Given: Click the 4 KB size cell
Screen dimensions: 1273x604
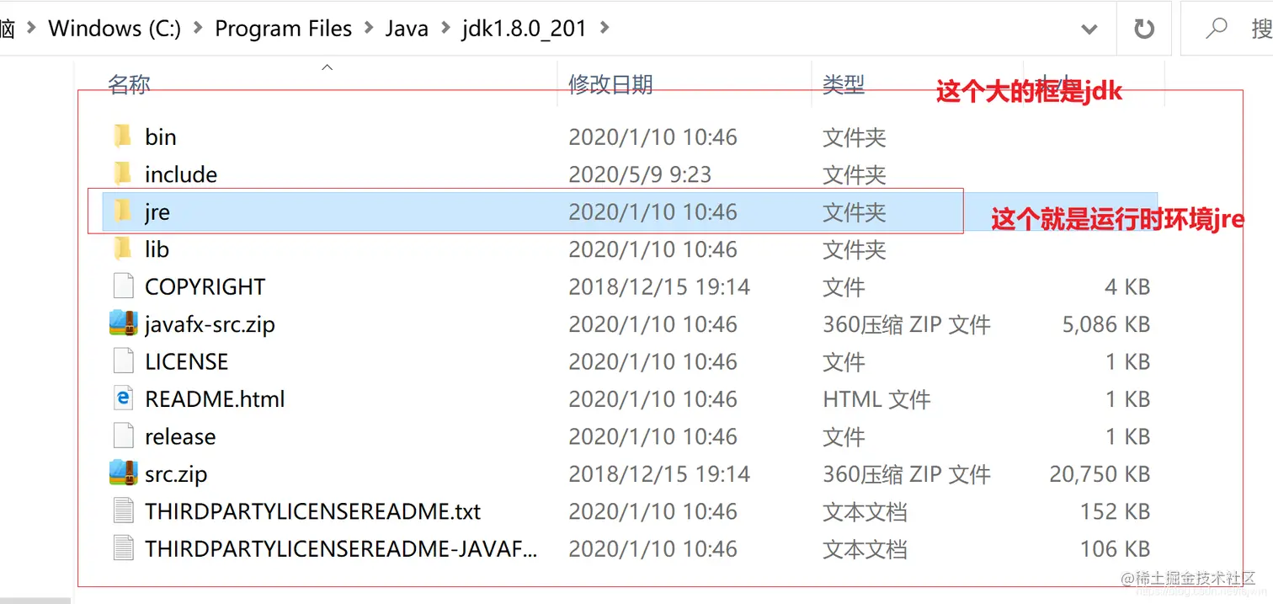Looking at the screenshot, I should pos(1127,286).
